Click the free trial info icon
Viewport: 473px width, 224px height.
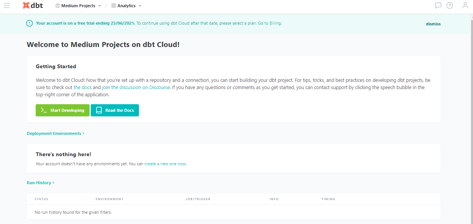29,23
